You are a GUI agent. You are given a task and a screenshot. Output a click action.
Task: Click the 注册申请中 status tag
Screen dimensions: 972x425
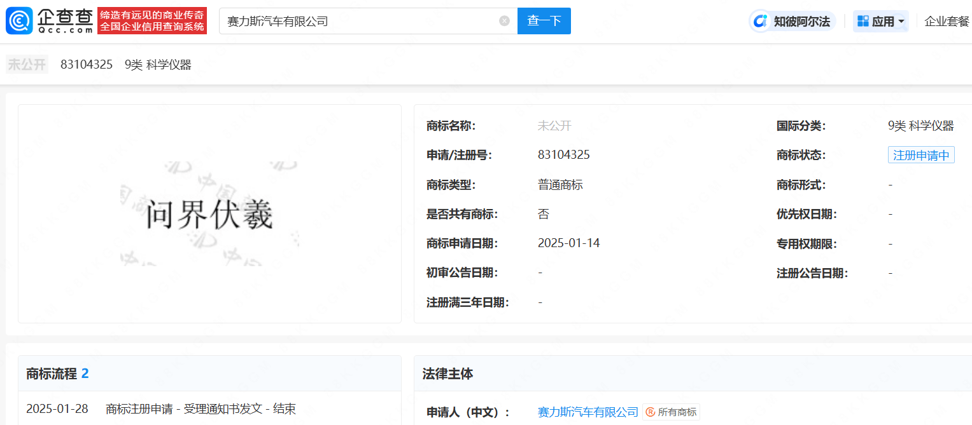point(921,155)
